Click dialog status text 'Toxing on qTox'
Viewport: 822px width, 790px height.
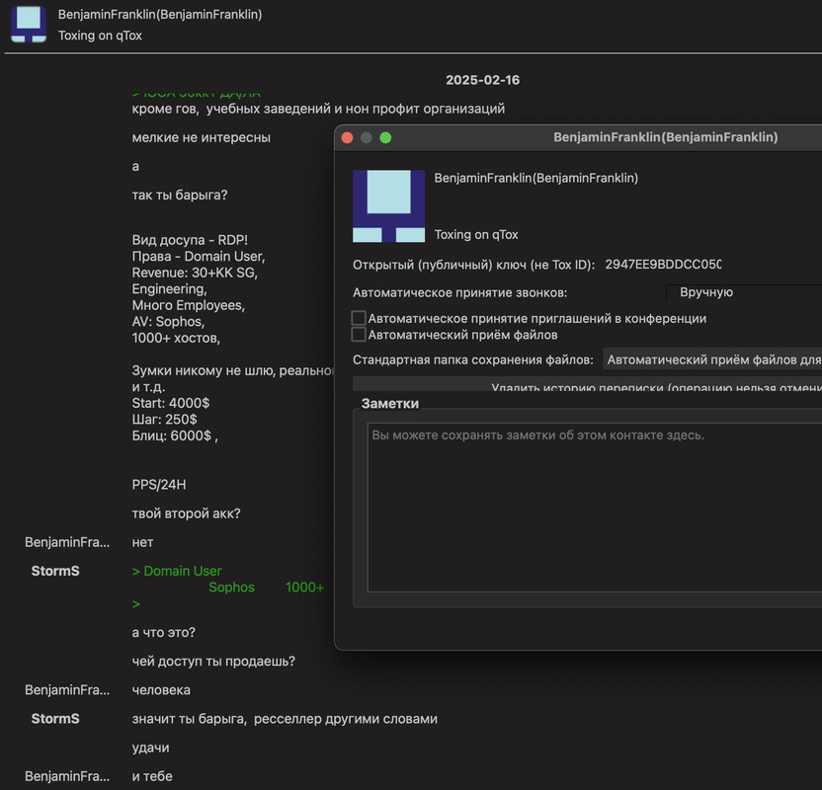pos(476,235)
